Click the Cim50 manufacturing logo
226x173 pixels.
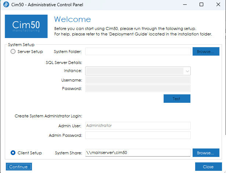[x=26, y=26]
